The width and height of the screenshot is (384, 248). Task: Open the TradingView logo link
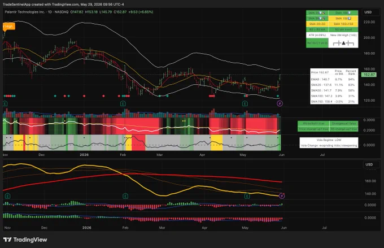tap(25, 240)
